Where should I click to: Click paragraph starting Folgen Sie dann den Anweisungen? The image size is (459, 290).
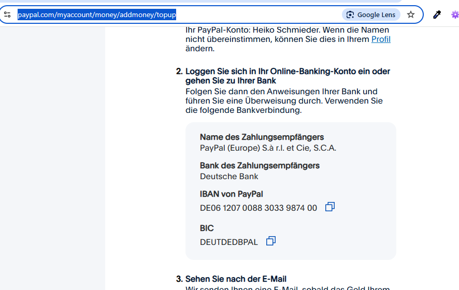tap(284, 101)
